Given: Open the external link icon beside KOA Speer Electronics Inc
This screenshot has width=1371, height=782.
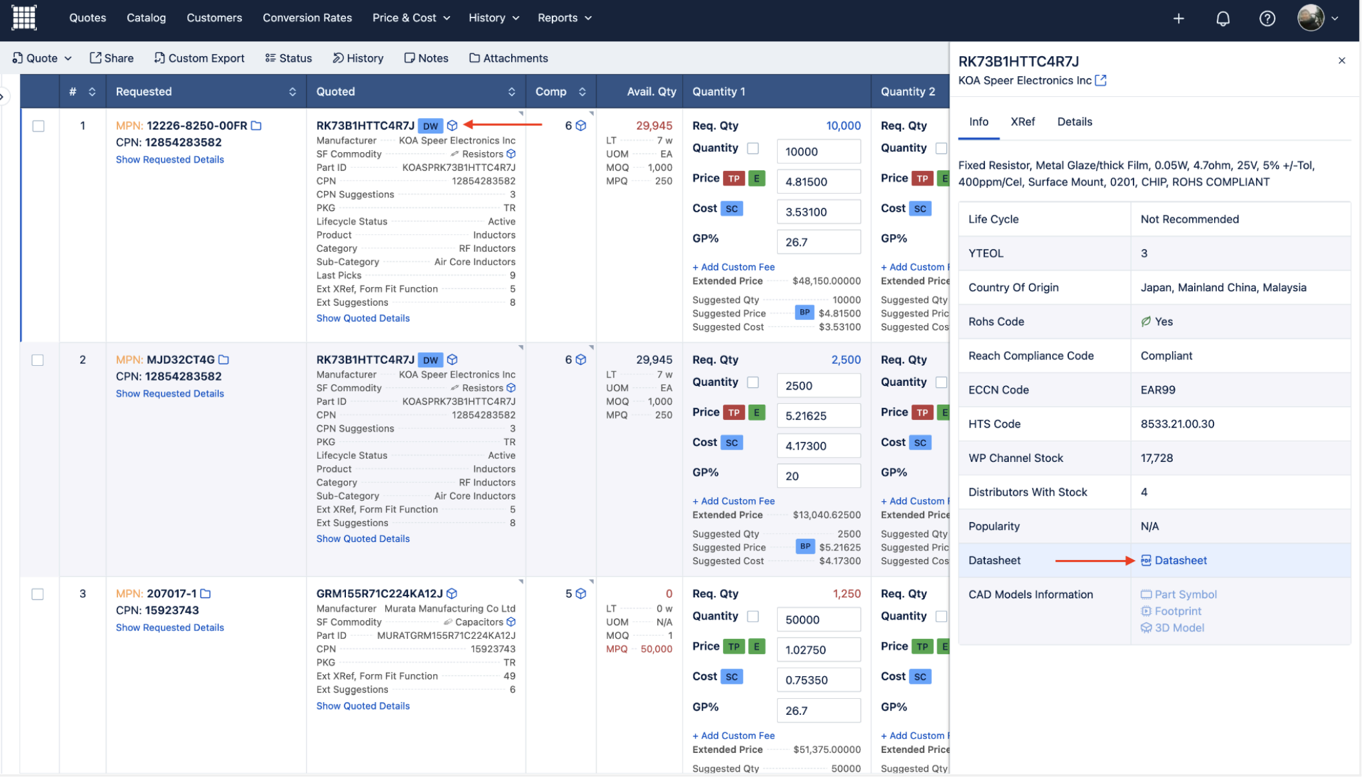Looking at the screenshot, I should (1101, 81).
